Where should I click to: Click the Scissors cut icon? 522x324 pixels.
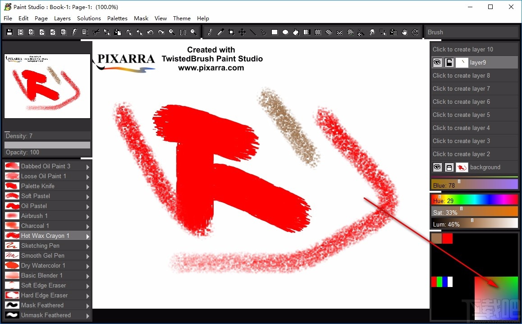pos(96,32)
